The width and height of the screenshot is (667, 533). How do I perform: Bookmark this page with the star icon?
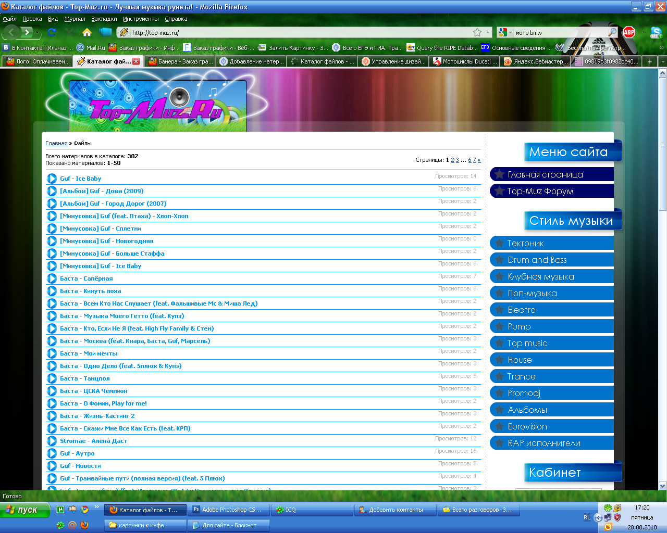point(477,32)
